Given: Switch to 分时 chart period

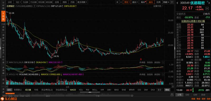Looking at the screenshot, I should click(10, 2).
